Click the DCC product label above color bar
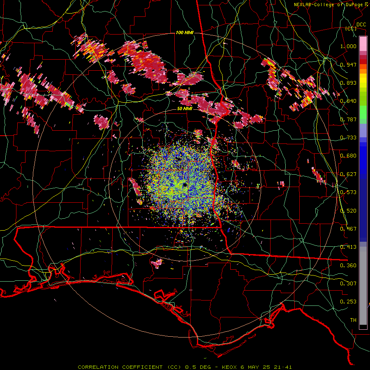Viewport: 370px width, 370px height. click(x=361, y=25)
